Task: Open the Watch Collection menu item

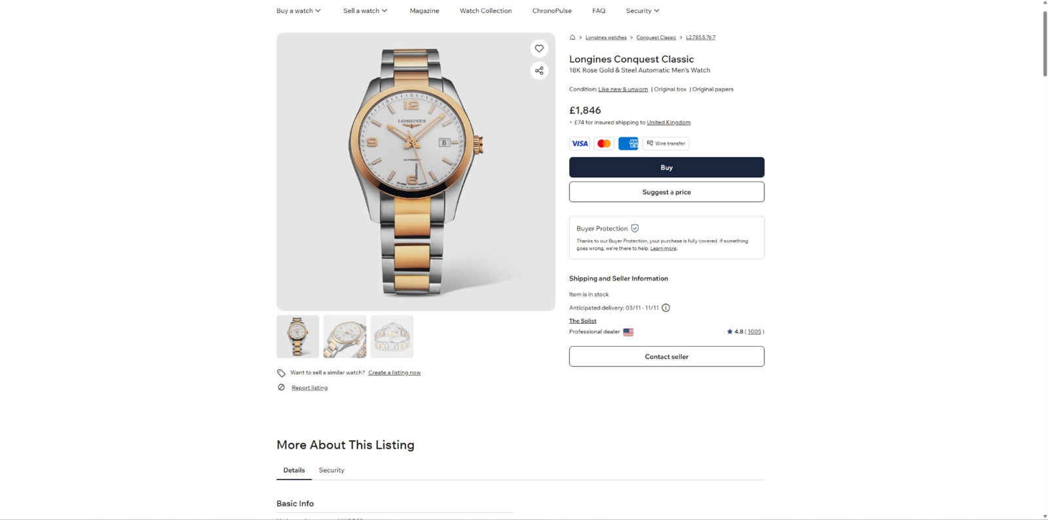Action: 485,10
